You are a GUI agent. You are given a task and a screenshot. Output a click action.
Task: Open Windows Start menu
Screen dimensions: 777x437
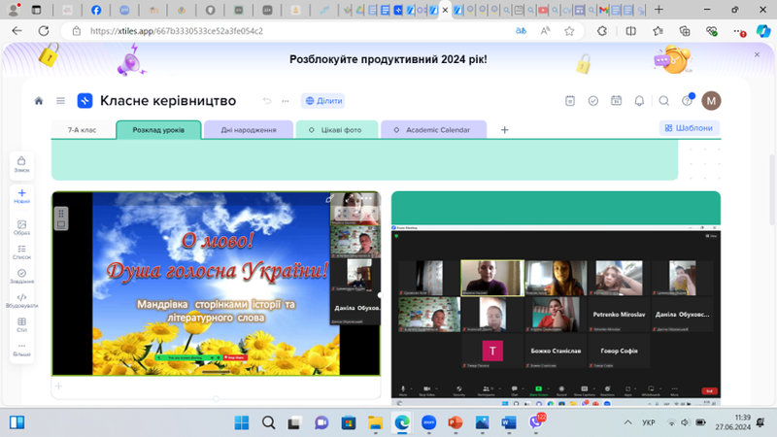(x=242, y=422)
